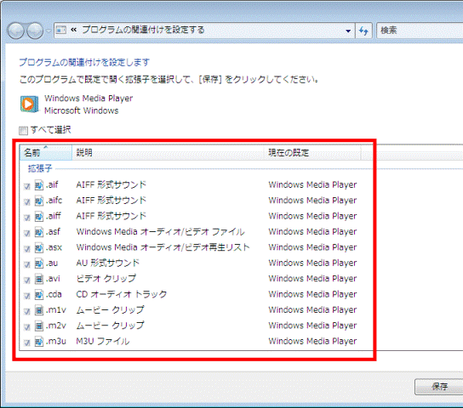Image resolution: width=463 pixels, height=408 pixels.
Task: Click the 保存 save button
Action: coord(439,387)
